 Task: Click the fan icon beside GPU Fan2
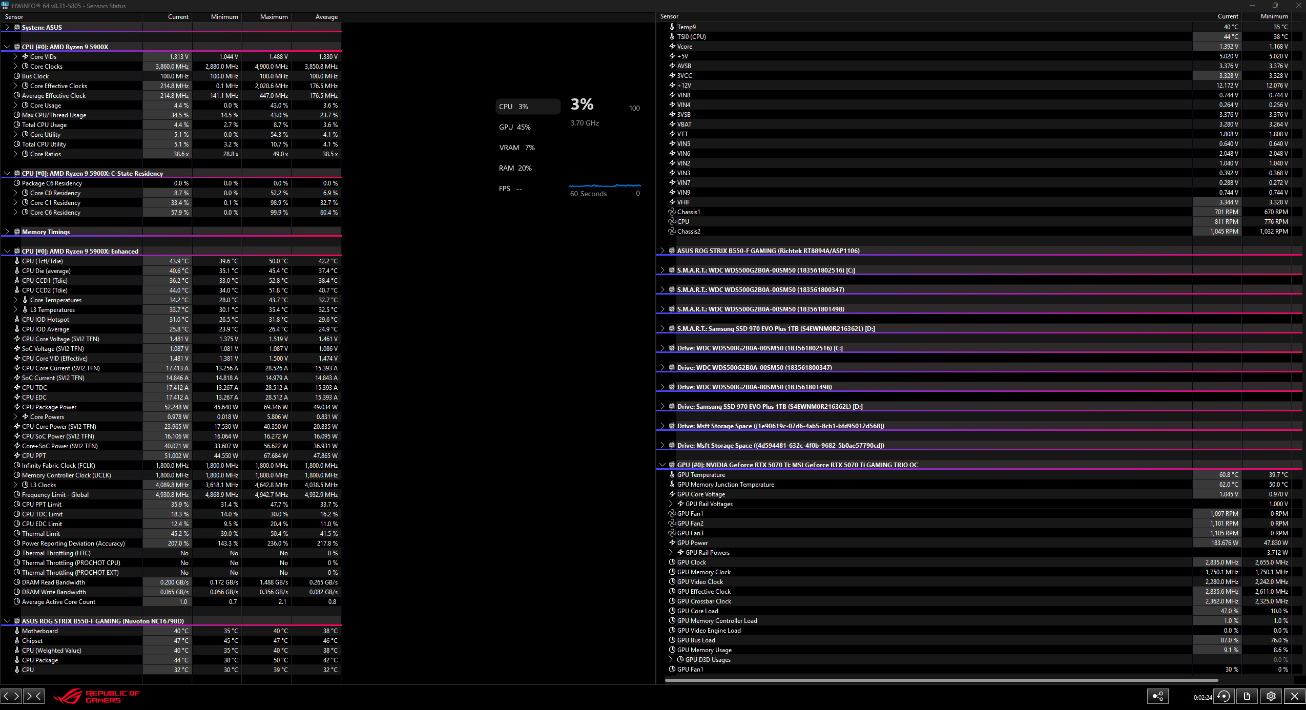coord(672,523)
